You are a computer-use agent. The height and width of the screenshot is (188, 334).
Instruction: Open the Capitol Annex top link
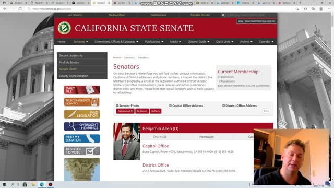tap(158, 15)
